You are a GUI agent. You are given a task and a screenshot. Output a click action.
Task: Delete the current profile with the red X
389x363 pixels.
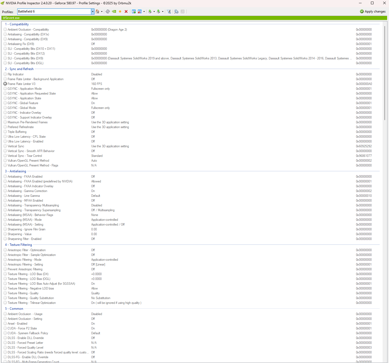click(126, 11)
